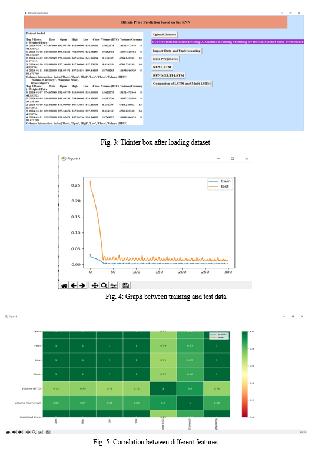Minimize the Figure 1 train/test plot window
The height and width of the screenshot is (449, 335).
click(218, 159)
